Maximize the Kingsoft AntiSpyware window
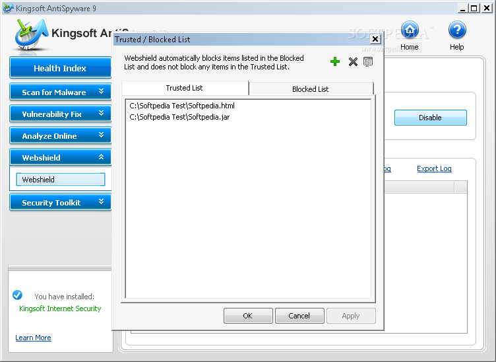 474,8
